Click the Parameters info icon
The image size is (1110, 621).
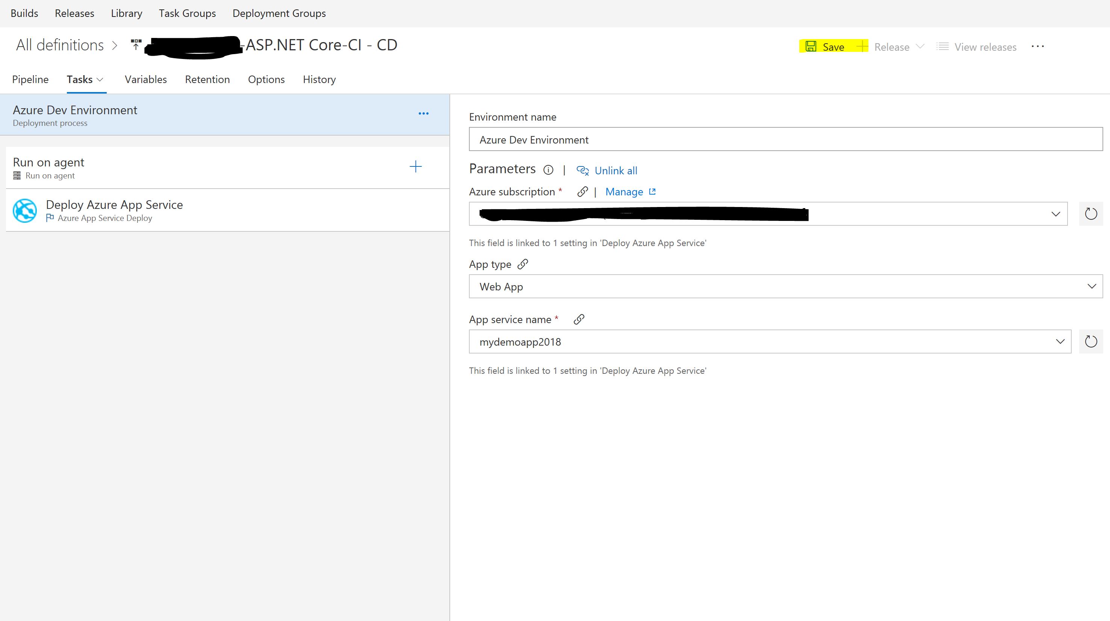[x=548, y=170]
